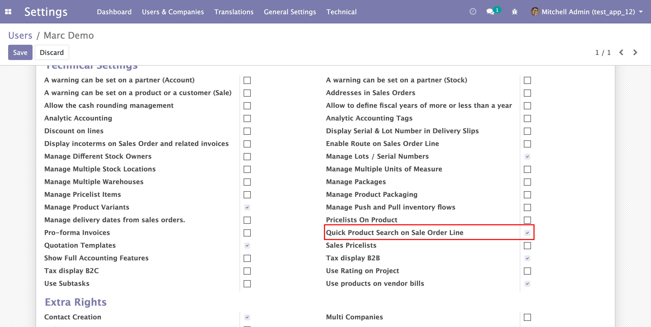Uncheck Quick Product Search on Sale Order Line
This screenshot has width=651, height=327.
click(527, 233)
